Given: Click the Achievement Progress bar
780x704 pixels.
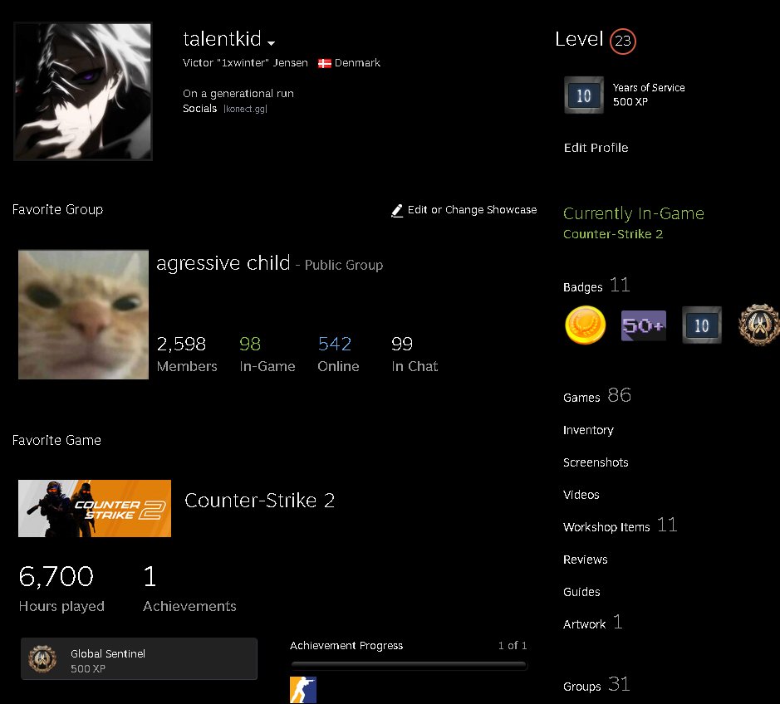Looking at the screenshot, I should (x=409, y=665).
